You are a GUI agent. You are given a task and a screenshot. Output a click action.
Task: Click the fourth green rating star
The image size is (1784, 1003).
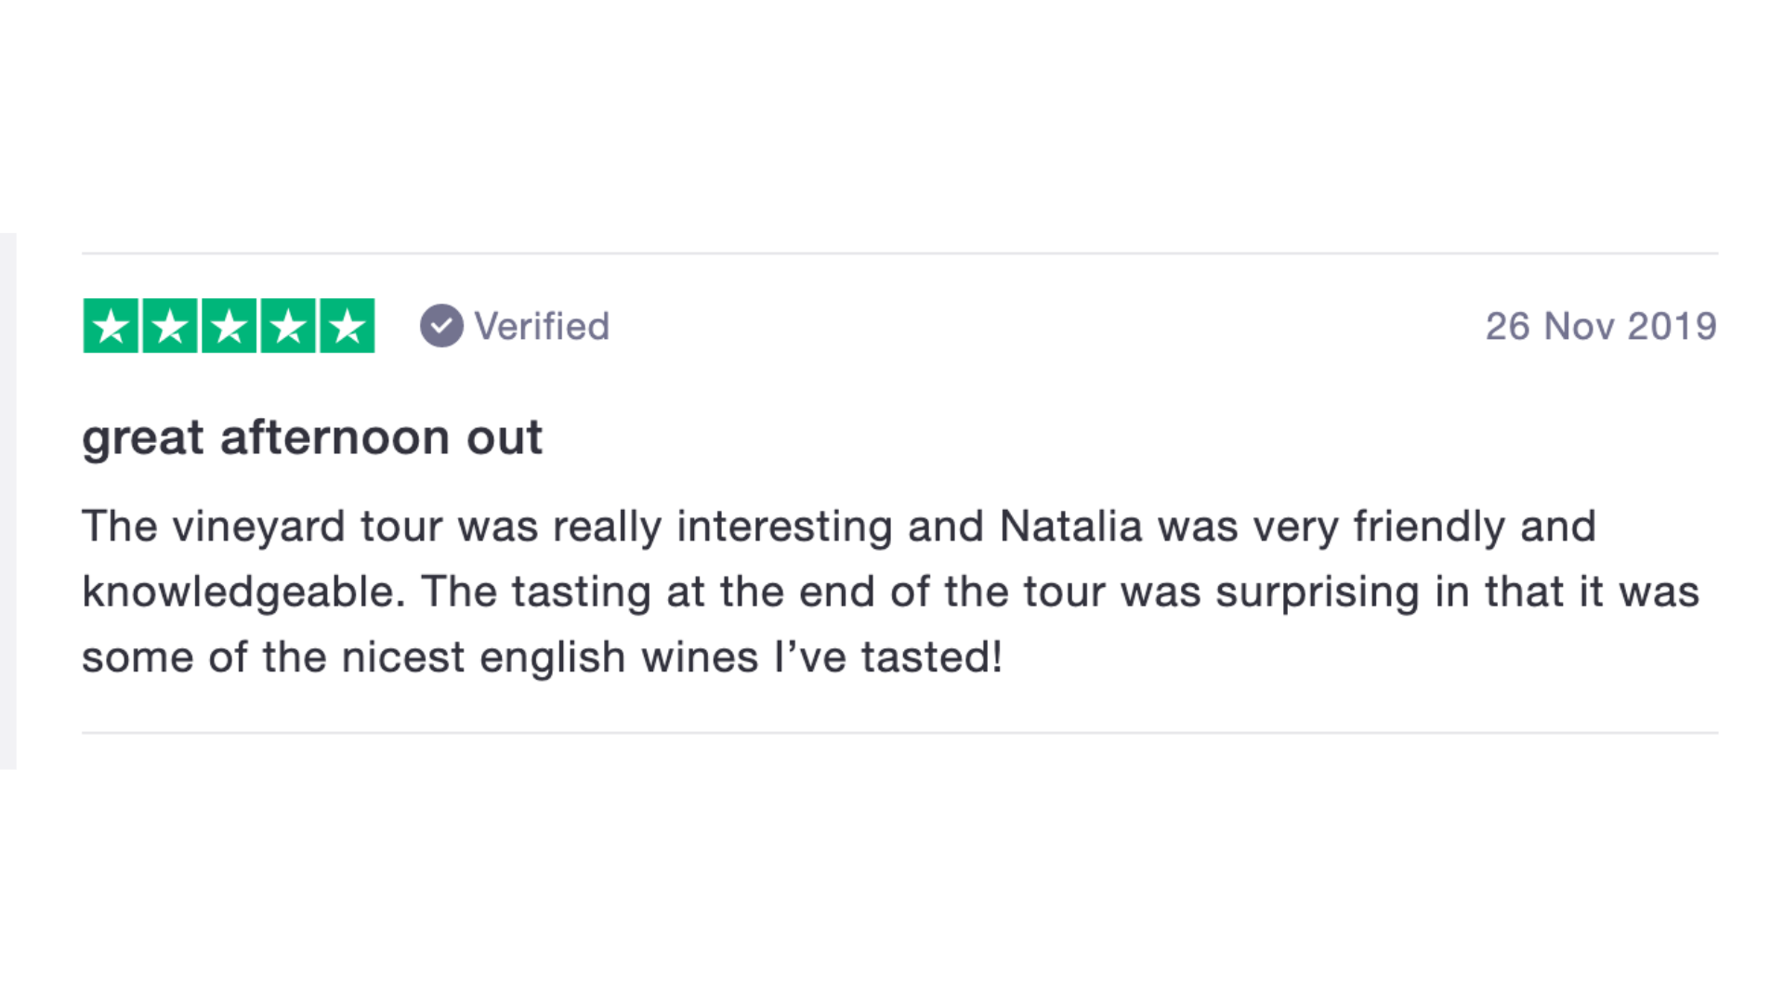288,326
